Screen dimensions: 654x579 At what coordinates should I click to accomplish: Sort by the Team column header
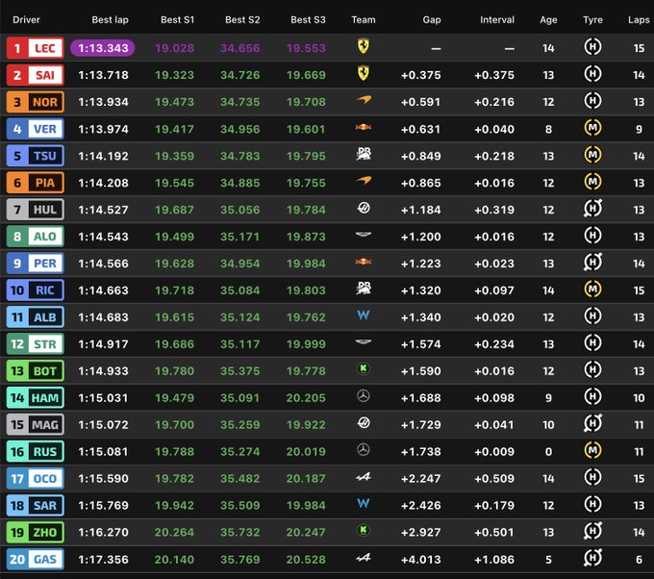point(364,19)
